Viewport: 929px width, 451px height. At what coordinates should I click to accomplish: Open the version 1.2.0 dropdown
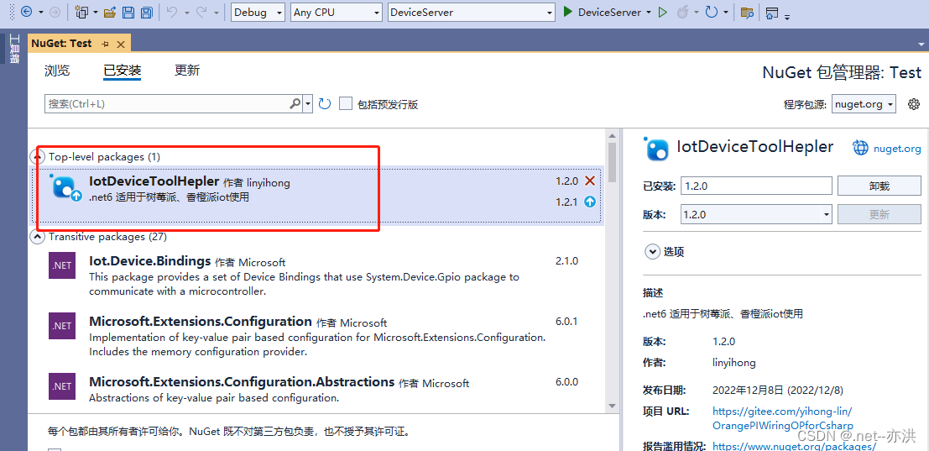coord(757,214)
